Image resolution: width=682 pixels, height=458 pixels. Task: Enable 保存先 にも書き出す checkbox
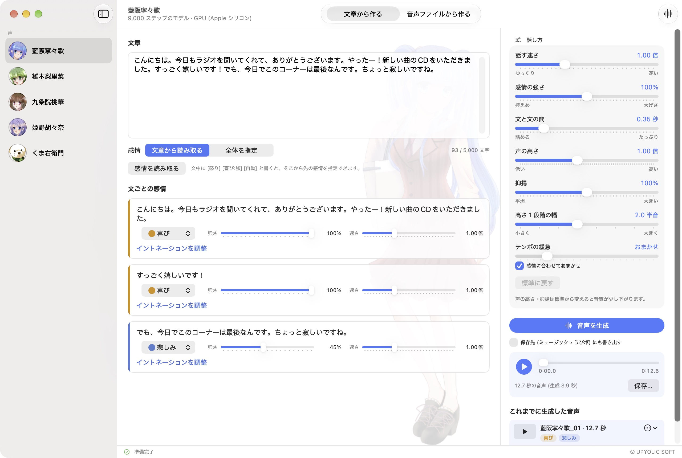coord(513,342)
